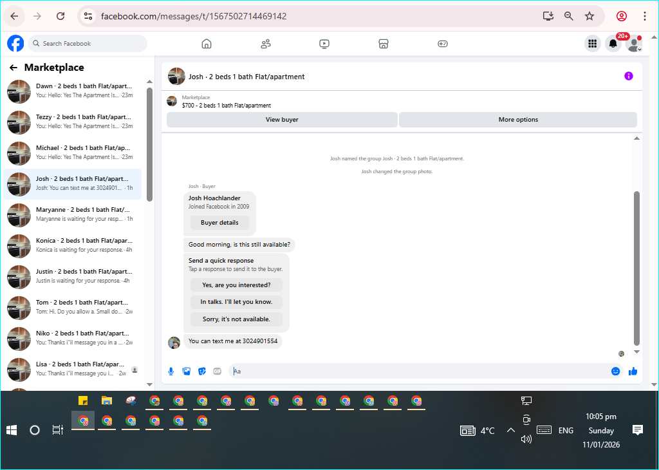Open Michael's conversation in the list
The image size is (659, 470).
pyautogui.click(x=72, y=153)
